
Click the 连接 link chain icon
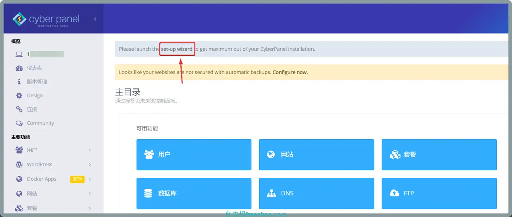[19, 109]
